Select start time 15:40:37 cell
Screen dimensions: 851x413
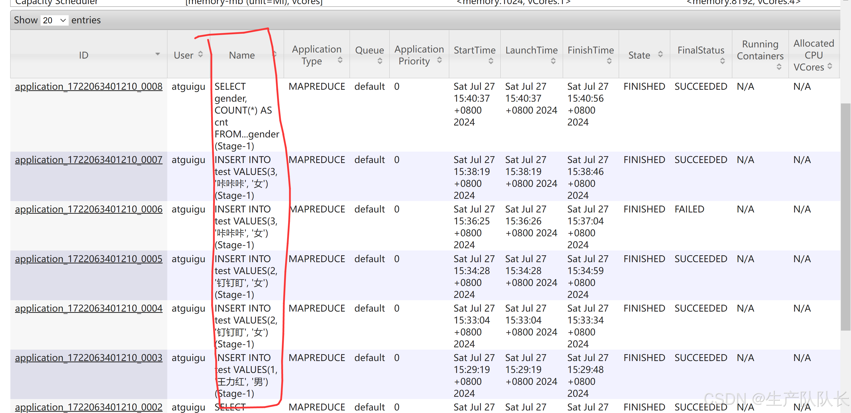click(474, 104)
